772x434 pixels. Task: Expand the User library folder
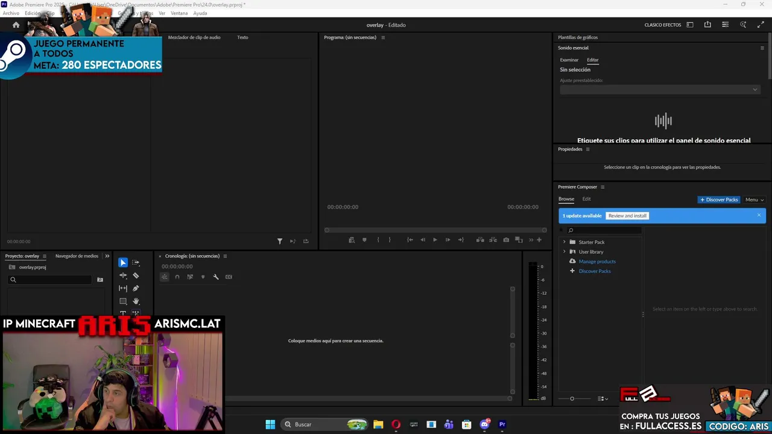tap(565, 251)
